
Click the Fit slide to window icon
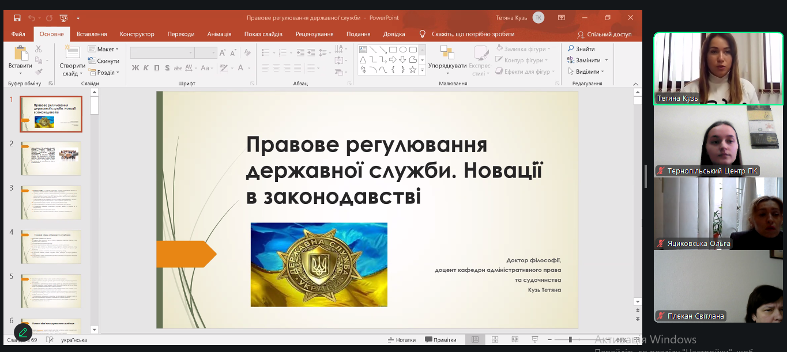tap(635, 339)
